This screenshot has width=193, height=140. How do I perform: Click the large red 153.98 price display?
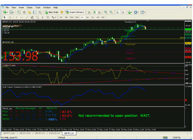[x=20, y=56]
